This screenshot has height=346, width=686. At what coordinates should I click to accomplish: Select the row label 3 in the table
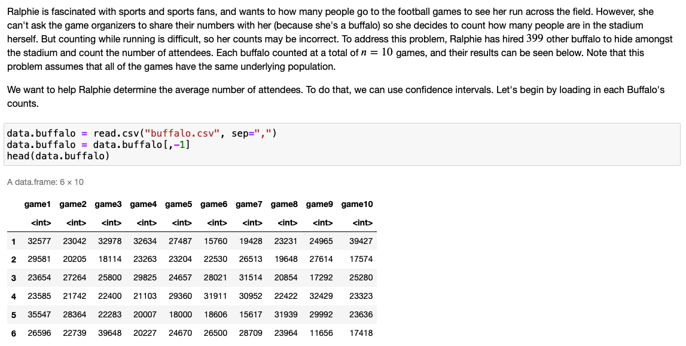click(14, 277)
